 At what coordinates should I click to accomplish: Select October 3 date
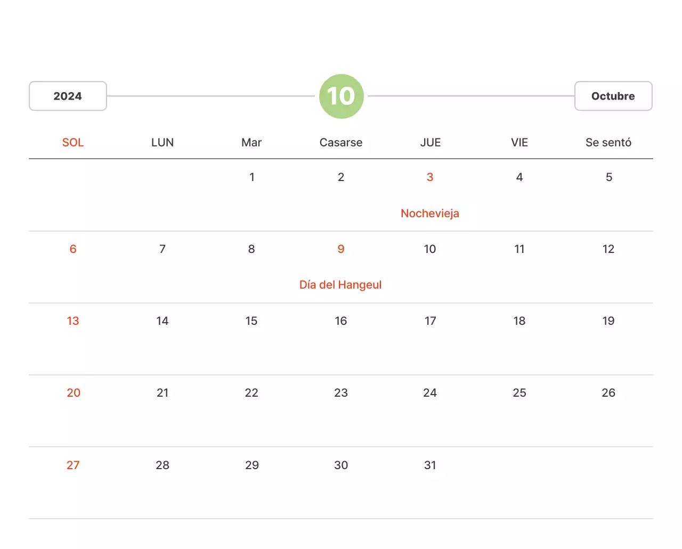click(430, 177)
